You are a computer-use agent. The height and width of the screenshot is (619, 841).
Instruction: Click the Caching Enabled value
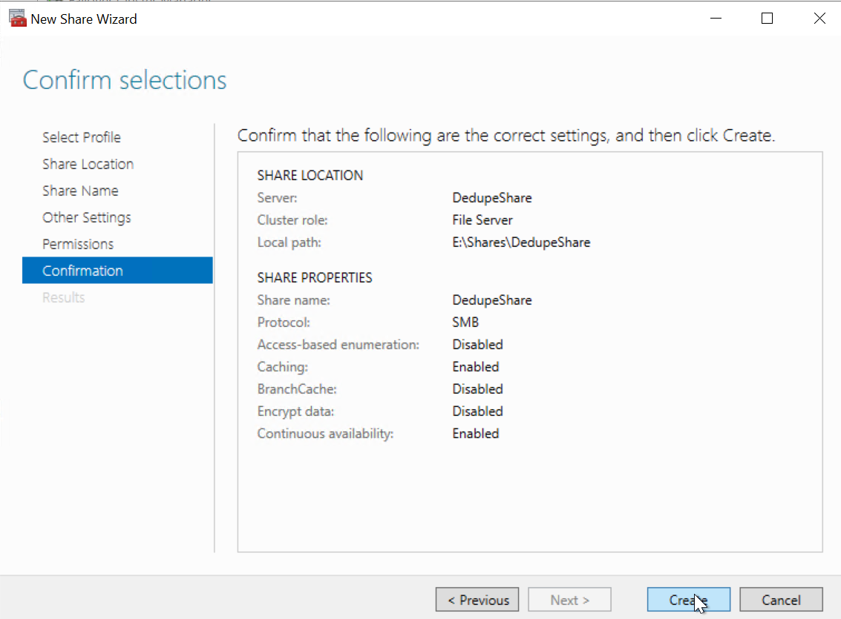tap(476, 367)
